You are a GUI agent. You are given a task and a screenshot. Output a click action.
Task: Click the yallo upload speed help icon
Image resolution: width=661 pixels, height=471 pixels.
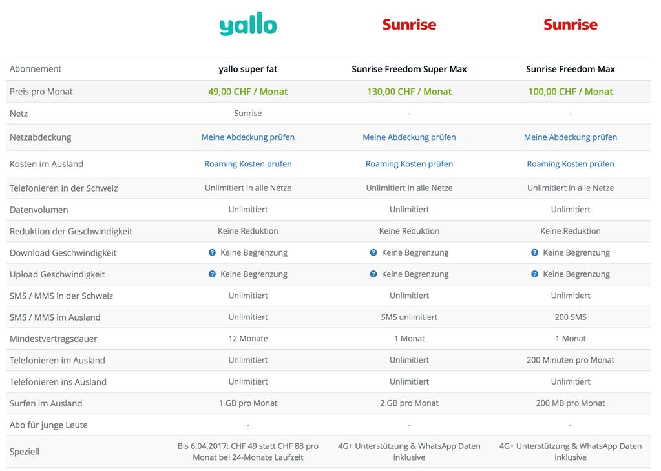point(212,274)
